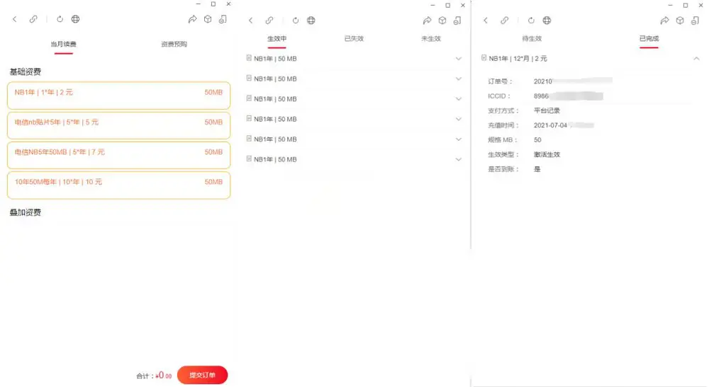Open globe icon in middle window
This screenshot has width=709, height=387.
(311, 21)
